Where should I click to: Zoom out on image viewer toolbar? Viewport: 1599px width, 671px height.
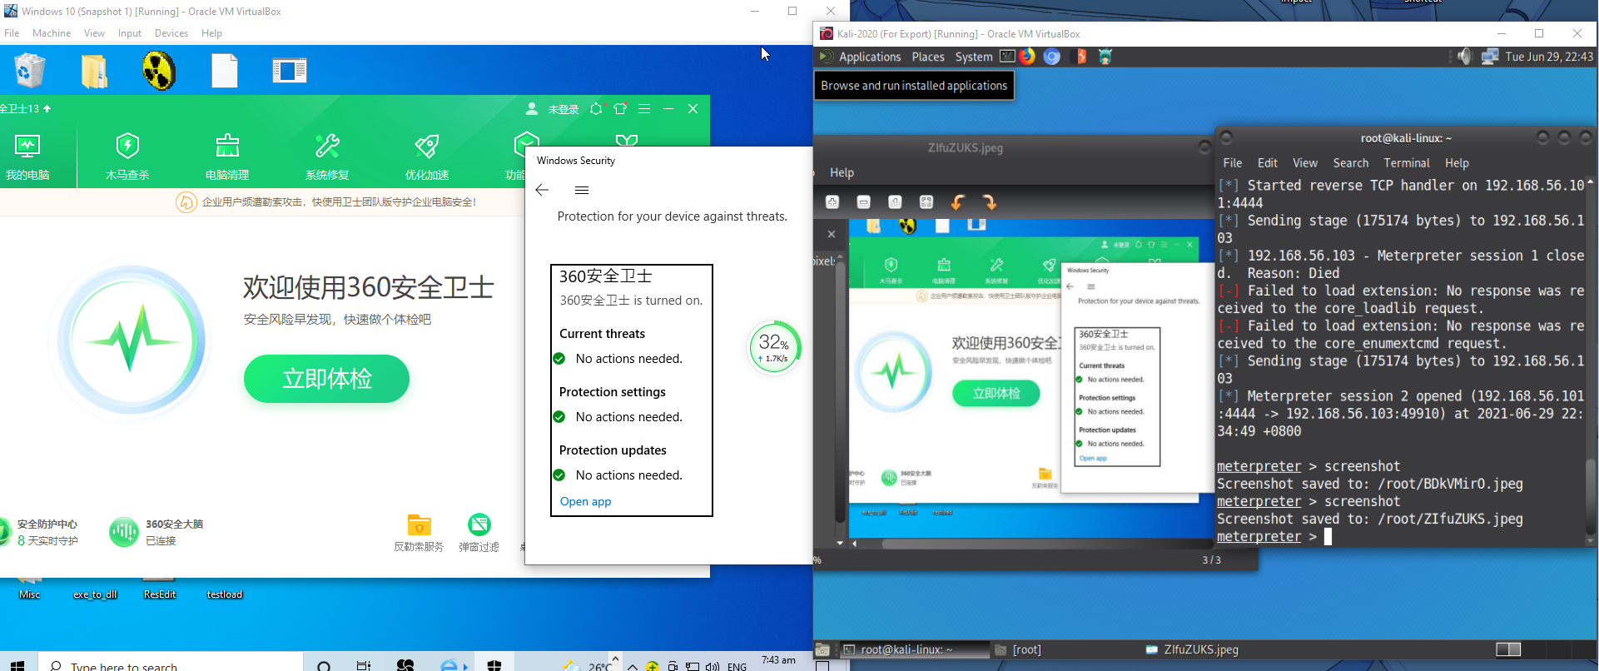pos(863,202)
